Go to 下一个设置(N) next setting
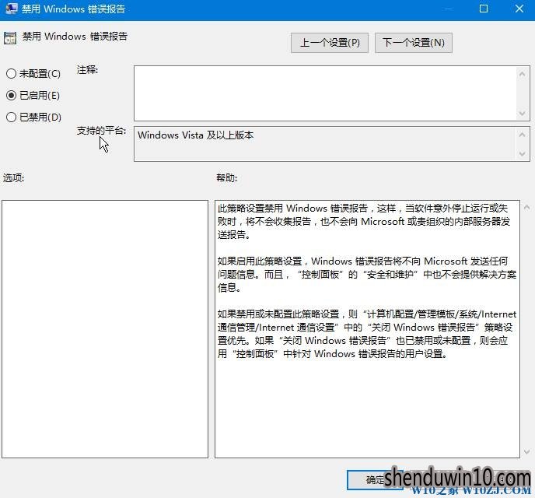This screenshot has width=535, height=498. tap(414, 43)
